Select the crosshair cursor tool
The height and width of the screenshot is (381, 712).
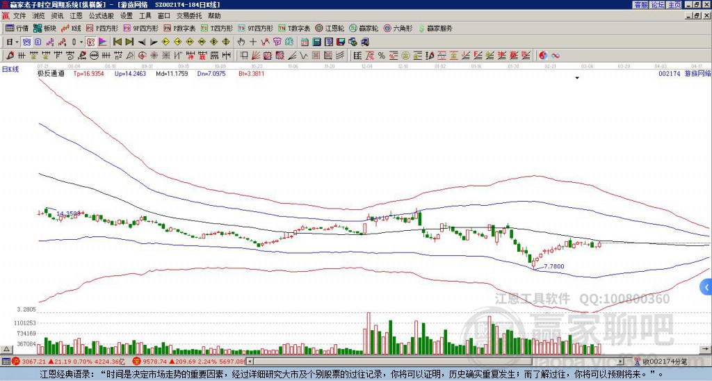pos(253,42)
